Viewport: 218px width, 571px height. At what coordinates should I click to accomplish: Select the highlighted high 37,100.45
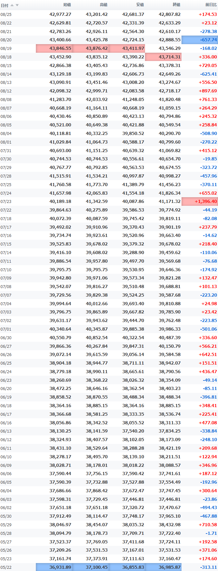coord(91,567)
